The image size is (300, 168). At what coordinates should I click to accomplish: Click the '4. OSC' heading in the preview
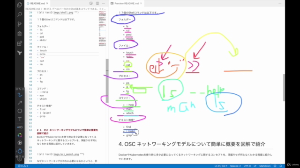tap(192, 144)
